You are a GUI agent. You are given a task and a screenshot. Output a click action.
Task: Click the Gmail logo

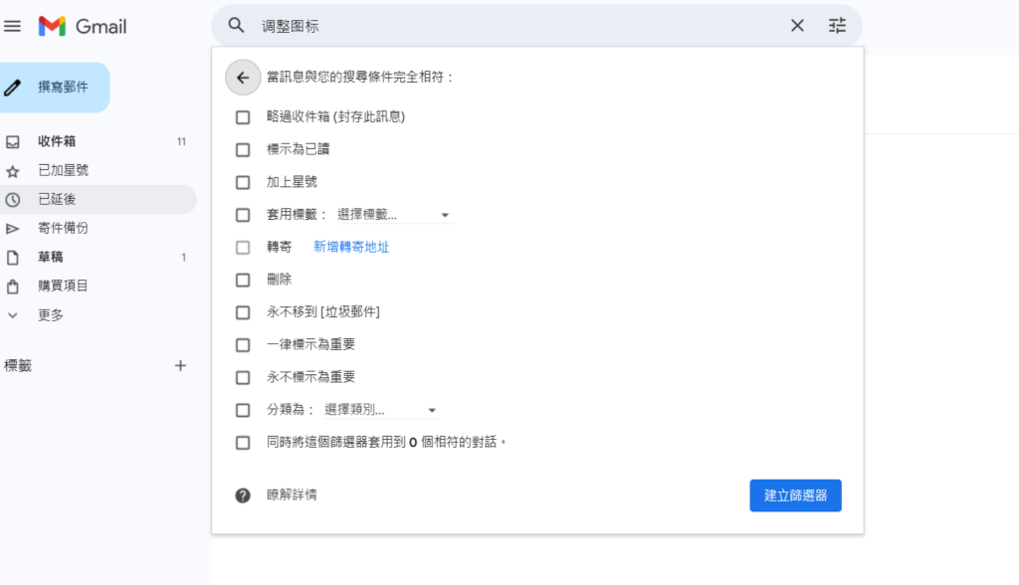(x=82, y=26)
